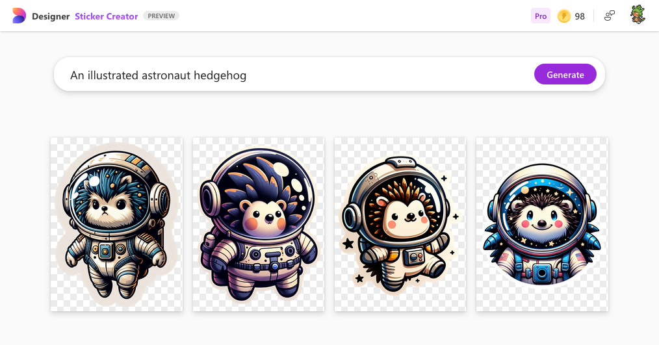
Task: Click the helmet earpiece on second hedgehog sticker
Action: (209, 196)
